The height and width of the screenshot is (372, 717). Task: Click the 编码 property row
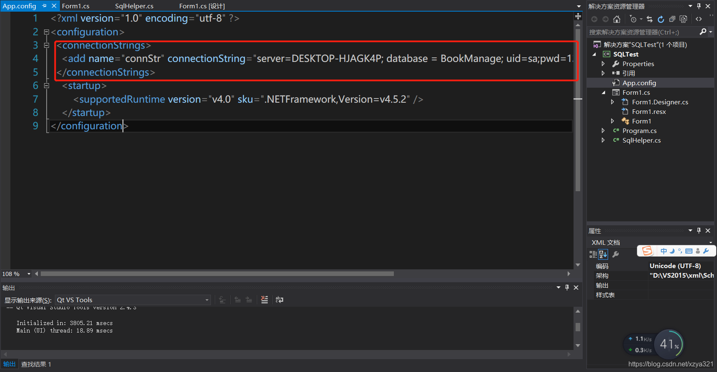[650, 266]
